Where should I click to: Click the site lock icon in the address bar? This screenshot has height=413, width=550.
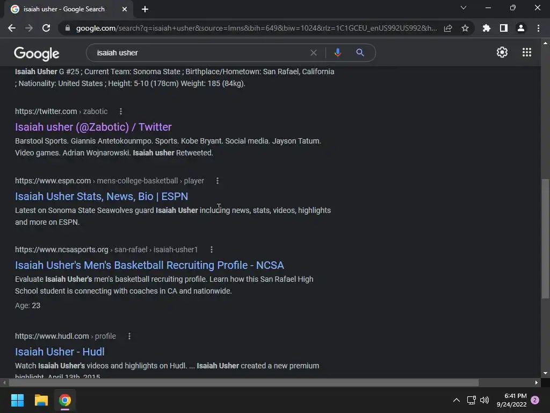68,28
